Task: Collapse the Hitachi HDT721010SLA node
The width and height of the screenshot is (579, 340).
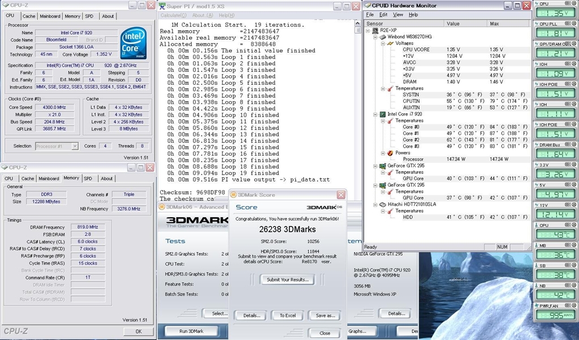Action: (x=375, y=204)
